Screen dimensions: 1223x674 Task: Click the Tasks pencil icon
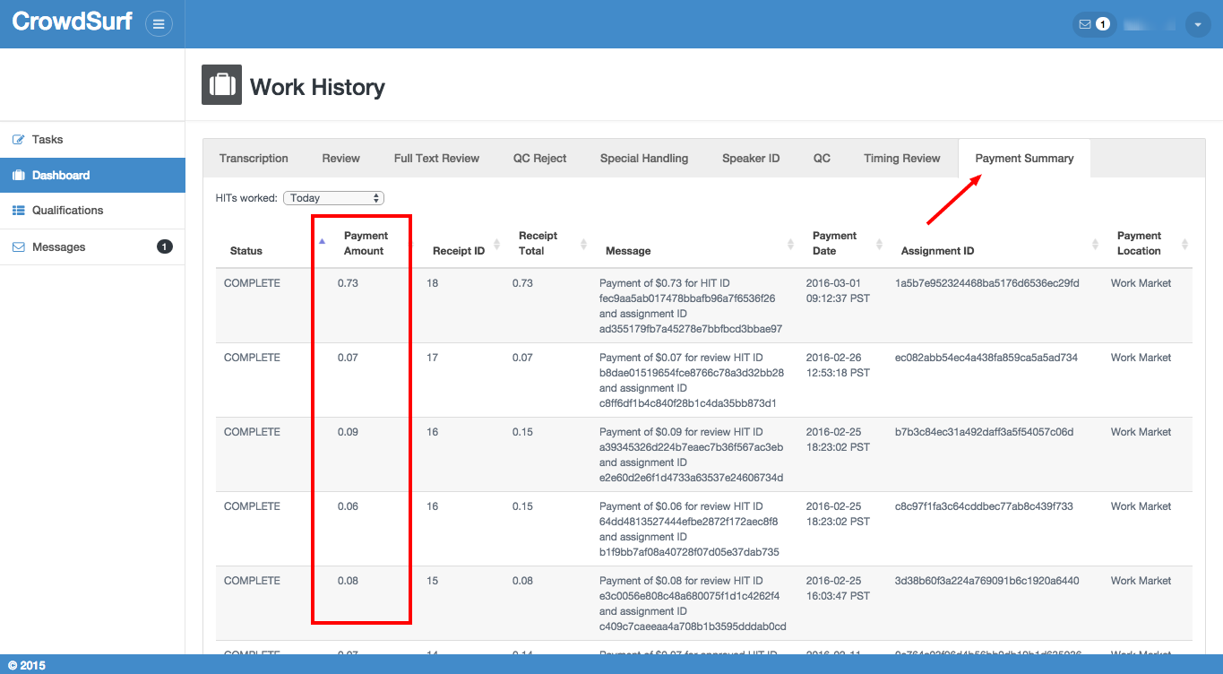[18, 140]
